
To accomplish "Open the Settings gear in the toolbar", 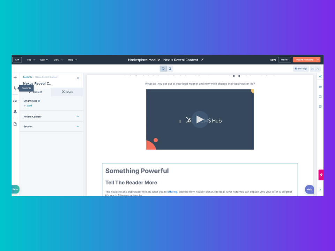I will click(300, 68).
